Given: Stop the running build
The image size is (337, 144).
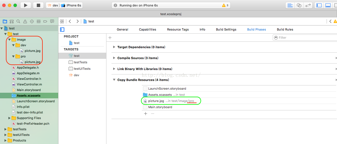Looking at the screenshot, I should click(x=38, y=5).
